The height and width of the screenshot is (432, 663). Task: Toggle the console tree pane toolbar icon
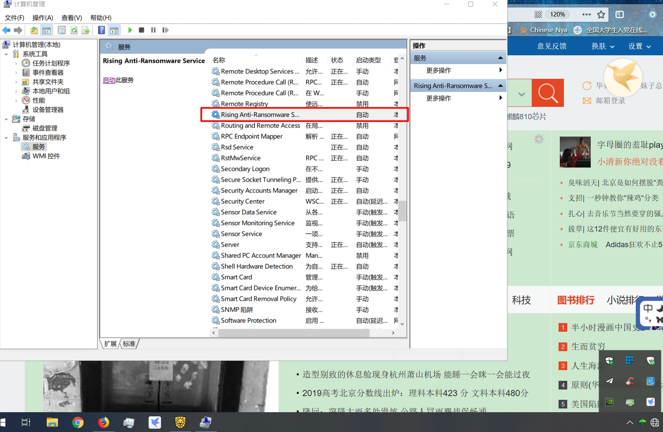[x=47, y=30]
